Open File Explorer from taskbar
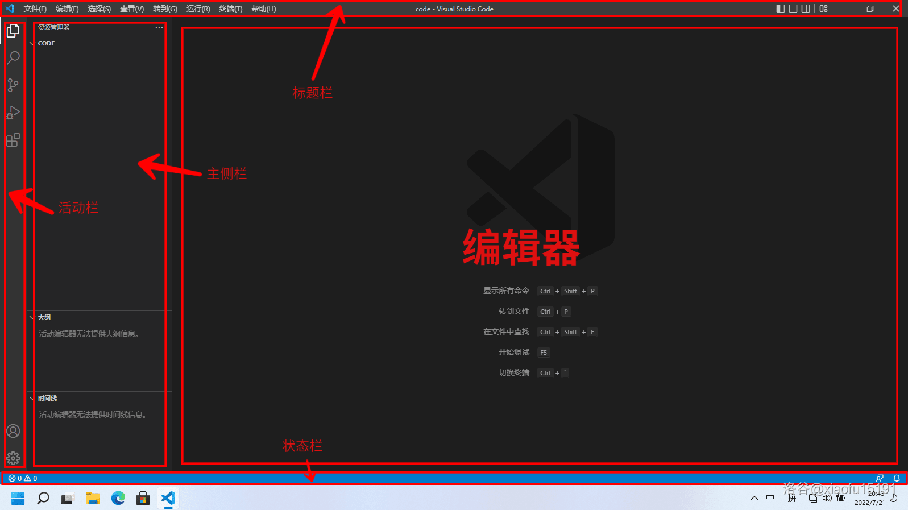 click(x=93, y=499)
